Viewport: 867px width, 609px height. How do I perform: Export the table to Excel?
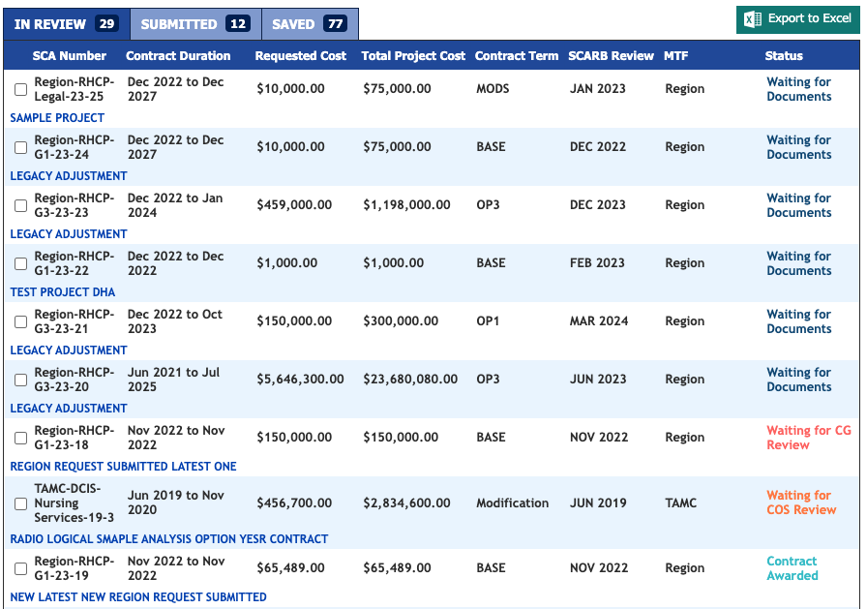click(798, 19)
